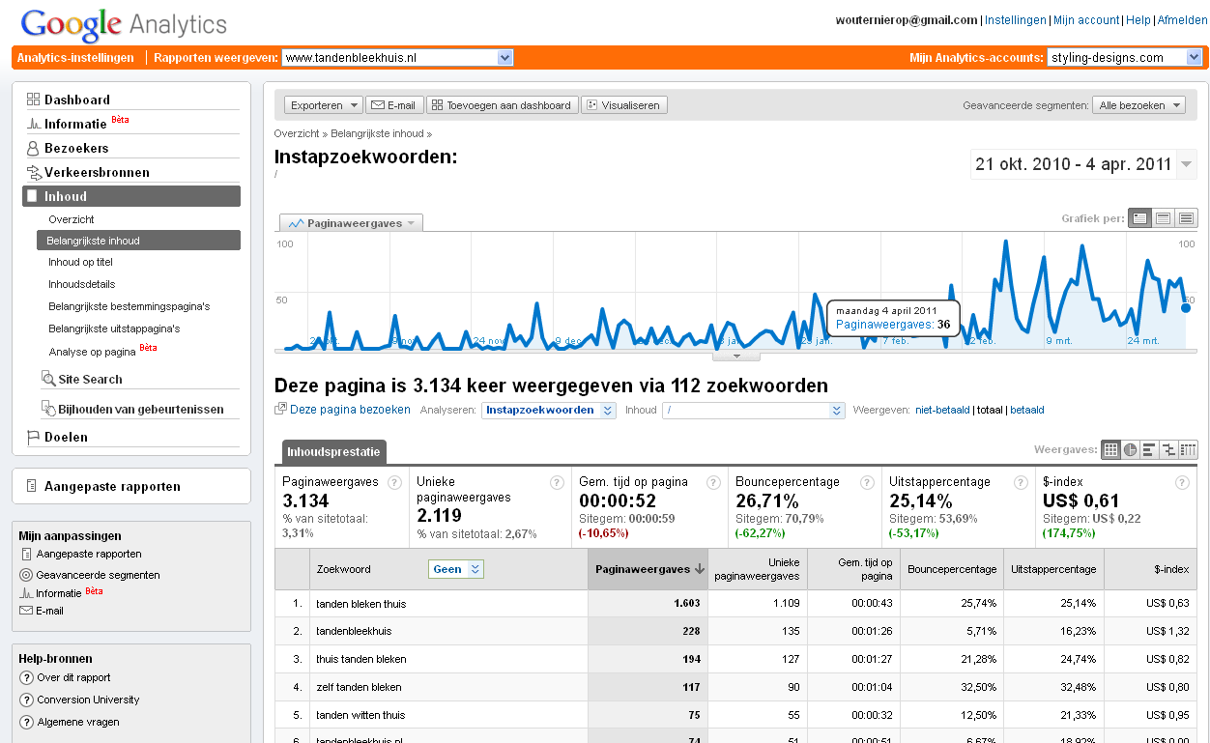The width and height of the screenshot is (1210, 743).
Task: Open help for Gem. tijd op pagina
Action: pos(713,482)
